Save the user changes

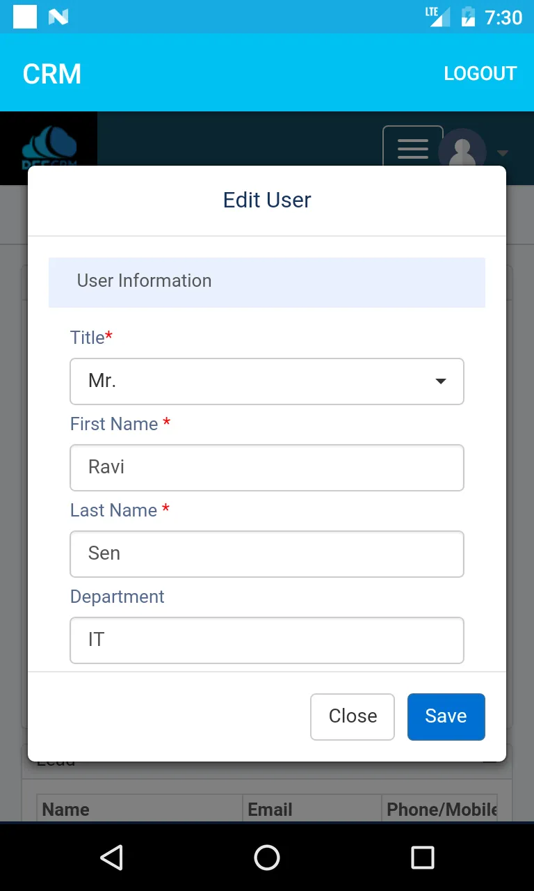(x=446, y=716)
